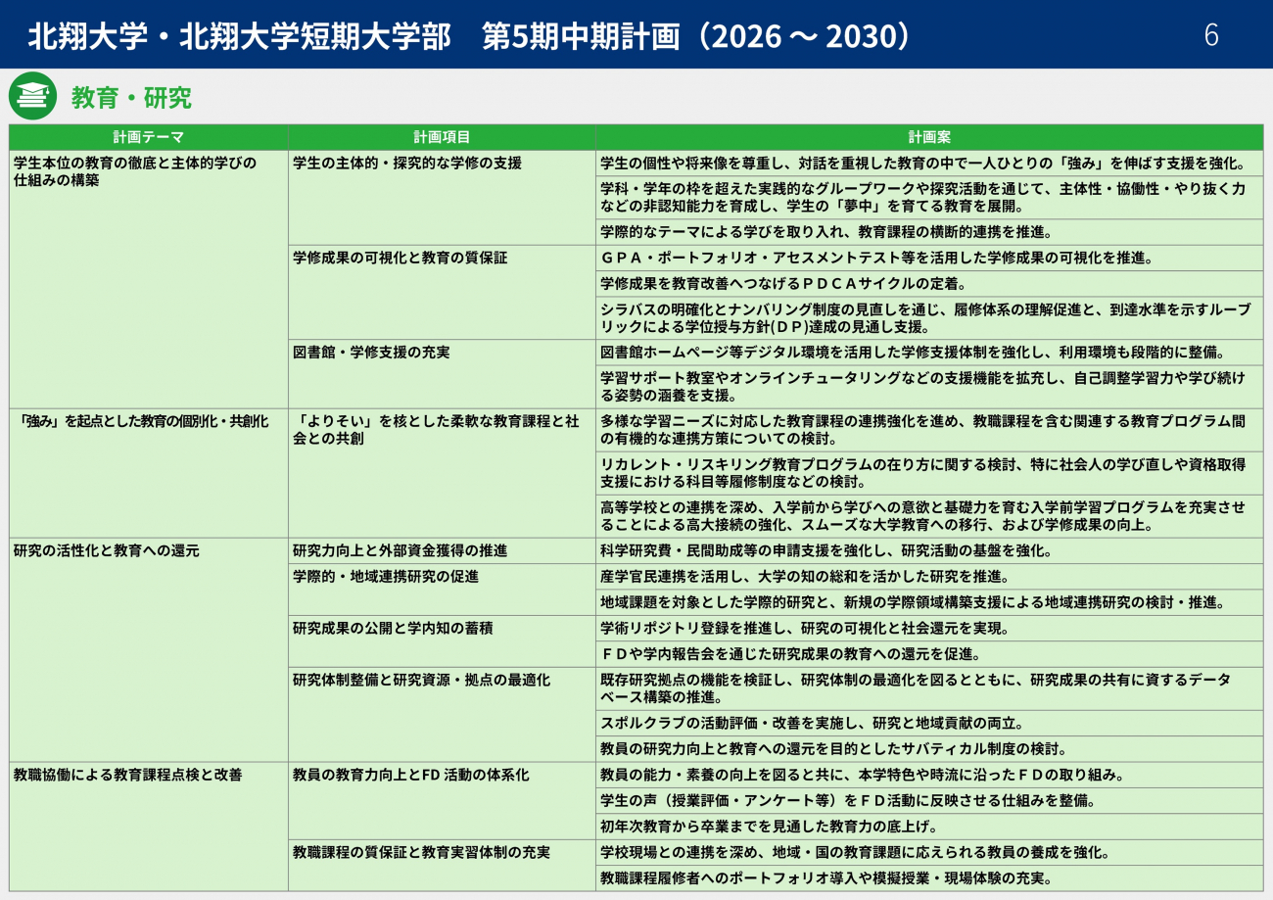Click the 教職協働による教育課程点検と改善 theme cell

coord(127,775)
